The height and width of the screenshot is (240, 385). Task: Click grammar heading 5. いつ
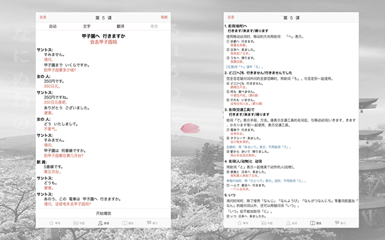230,195
